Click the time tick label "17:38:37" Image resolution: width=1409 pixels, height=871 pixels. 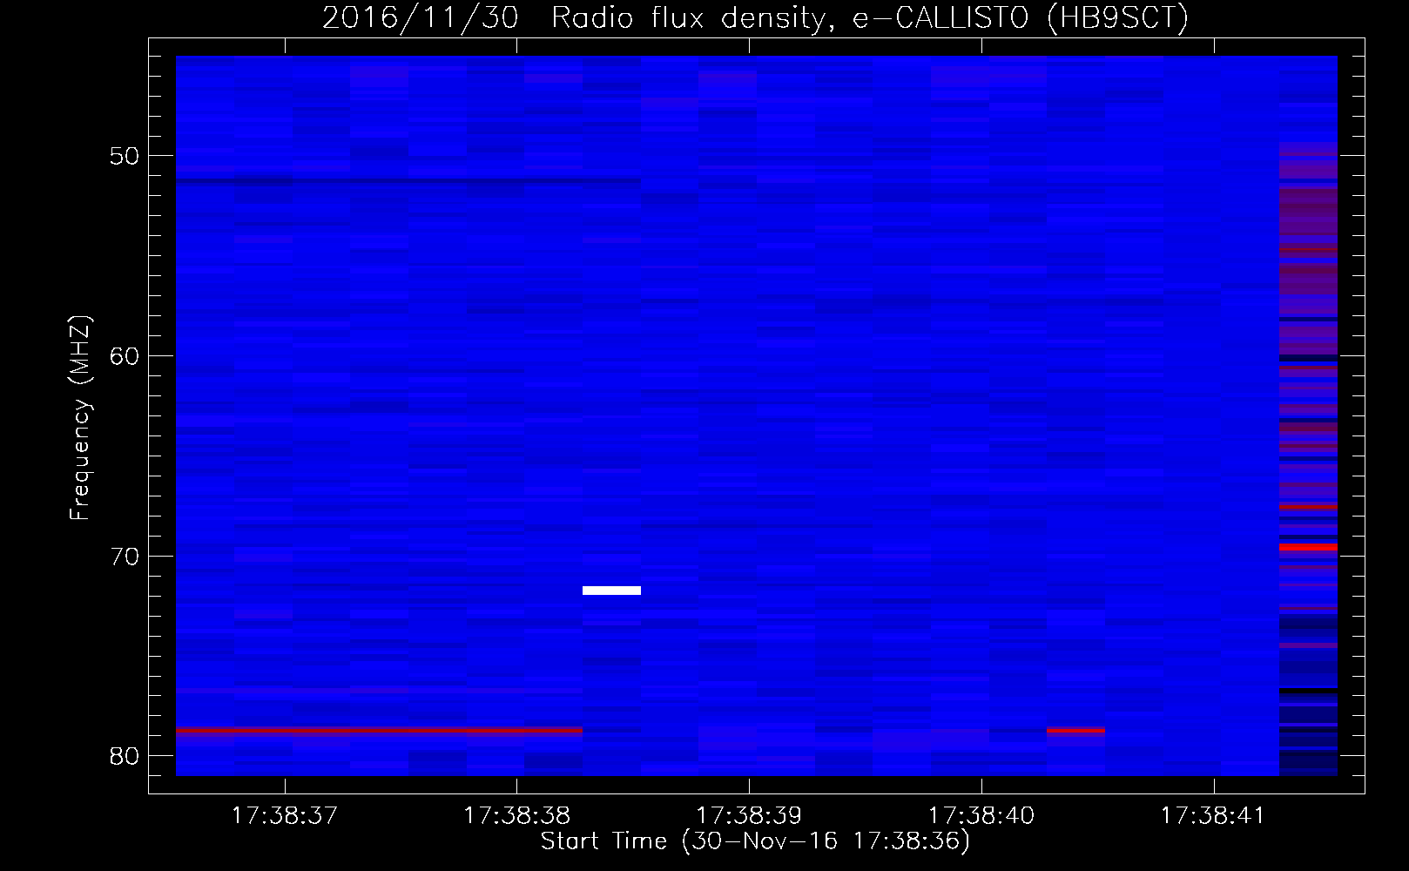pyautogui.click(x=284, y=815)
